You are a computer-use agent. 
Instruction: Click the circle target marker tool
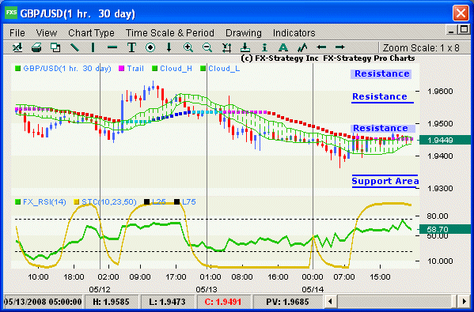pos(150,47)
